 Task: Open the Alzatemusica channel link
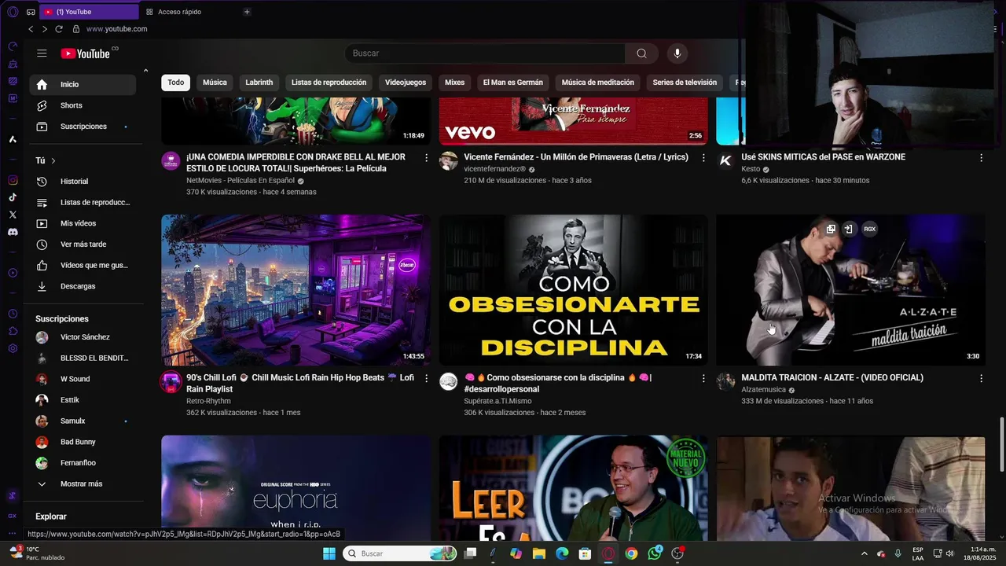click(x=764, y=390)
